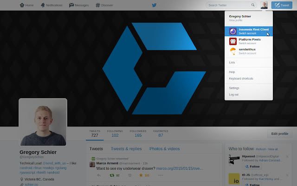Open the IO JS profile name
This screenshot has height=186, width=297.
pos(246,175)
